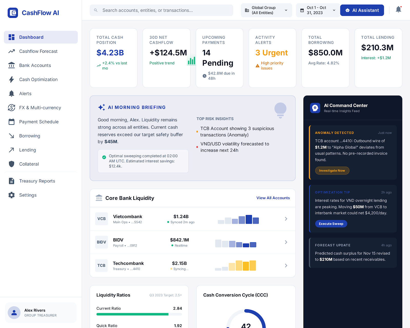This screenshot has width=410, height=328.
Task: Click the VCB bank badge
Action: (101, 219)
